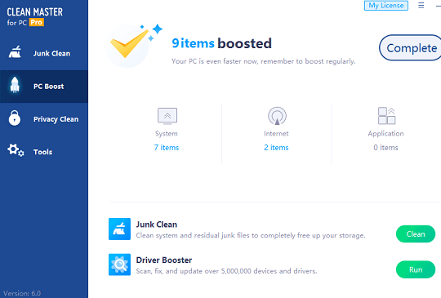441x298 pixels.
Task: Click the System monitor icon
Action: (167, 116)
